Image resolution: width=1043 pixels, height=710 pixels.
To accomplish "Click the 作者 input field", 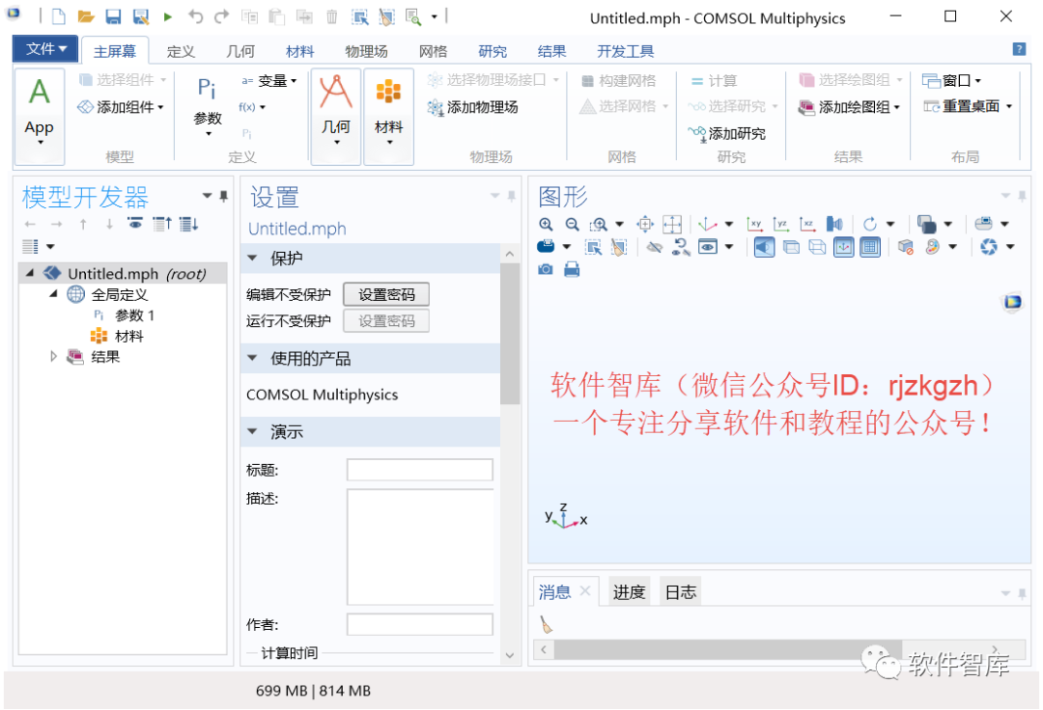I will coord(420,624).
